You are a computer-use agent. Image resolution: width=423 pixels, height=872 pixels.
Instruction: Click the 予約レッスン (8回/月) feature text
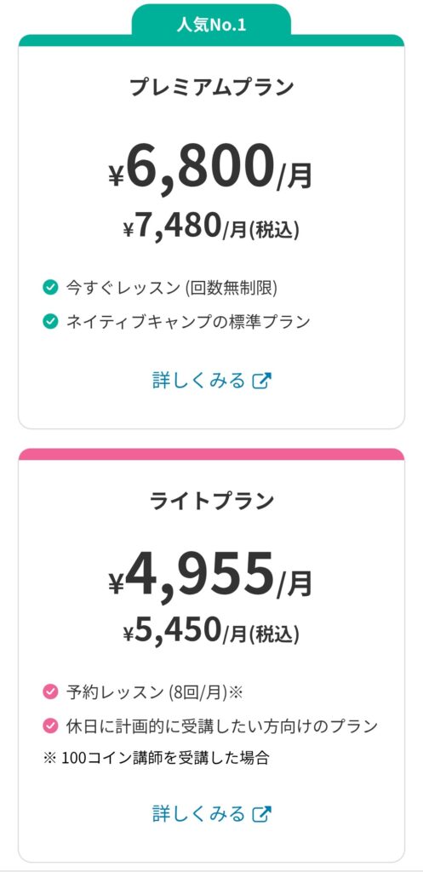(x=155, y=692)
